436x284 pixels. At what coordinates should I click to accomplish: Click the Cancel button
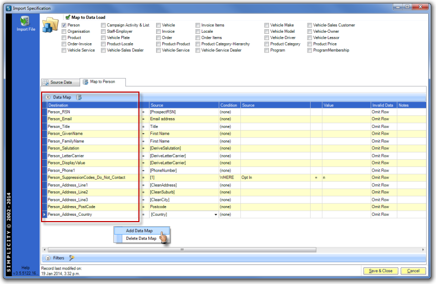pos(413,270)
